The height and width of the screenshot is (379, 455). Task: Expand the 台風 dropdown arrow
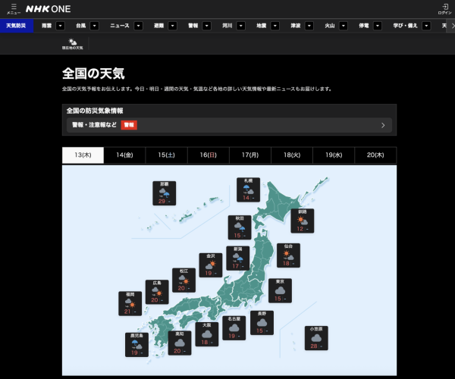pos(94,26)
